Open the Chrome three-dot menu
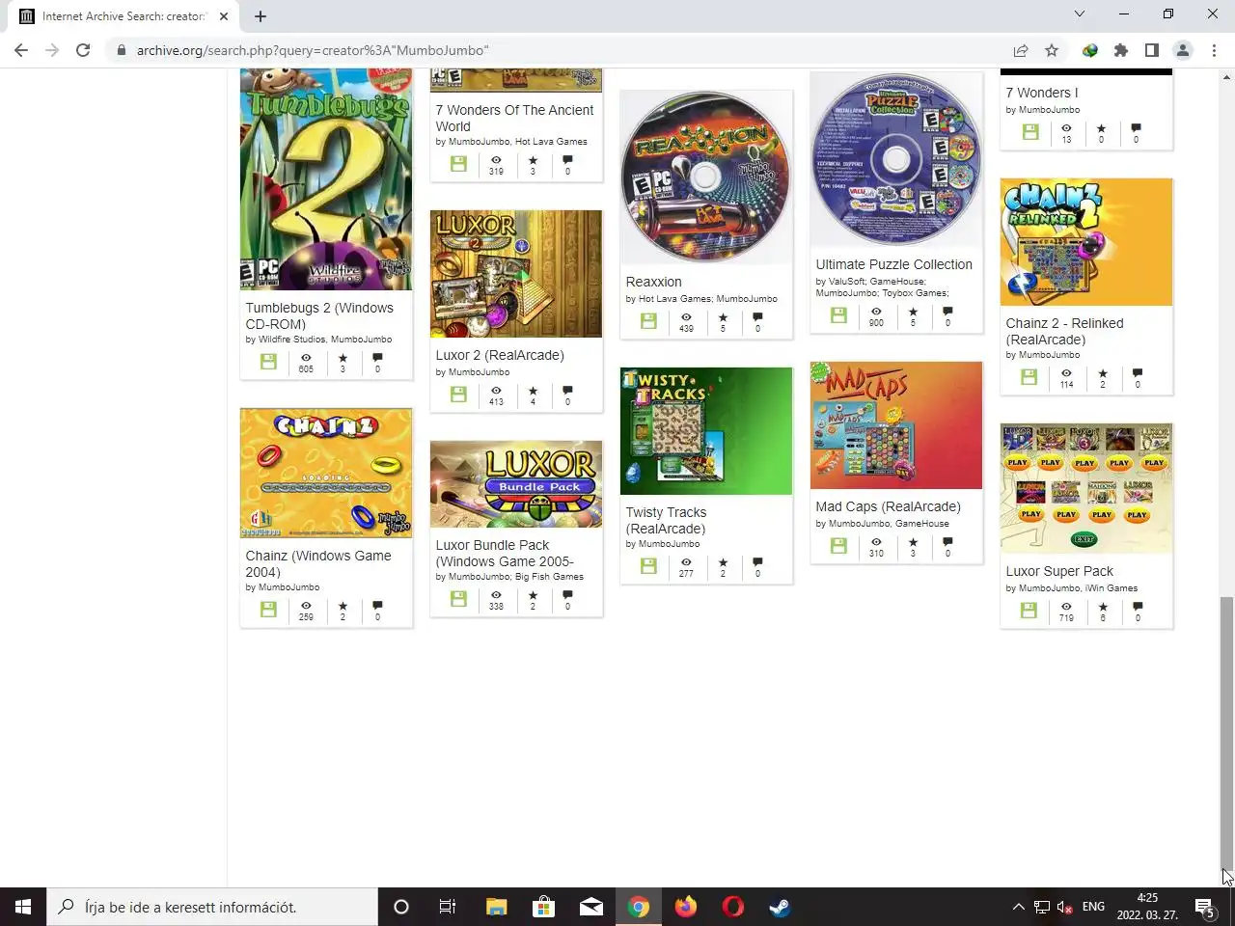Image resolution: width=1235 pixels, height=926 pixels. pos(1214,50)
